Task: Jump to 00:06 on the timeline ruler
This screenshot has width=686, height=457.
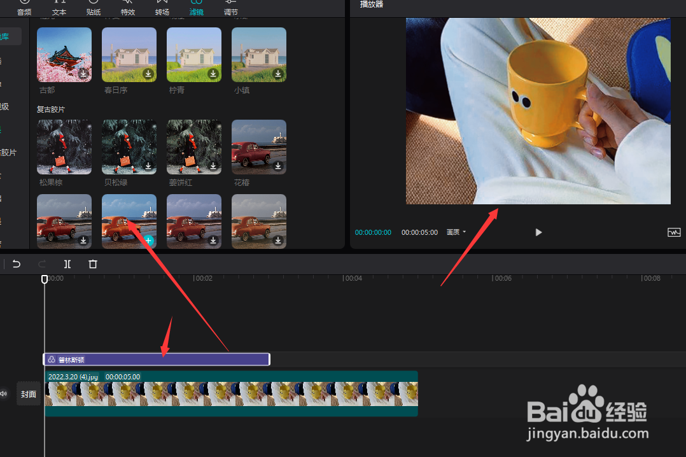Action: tap(502, 278)
